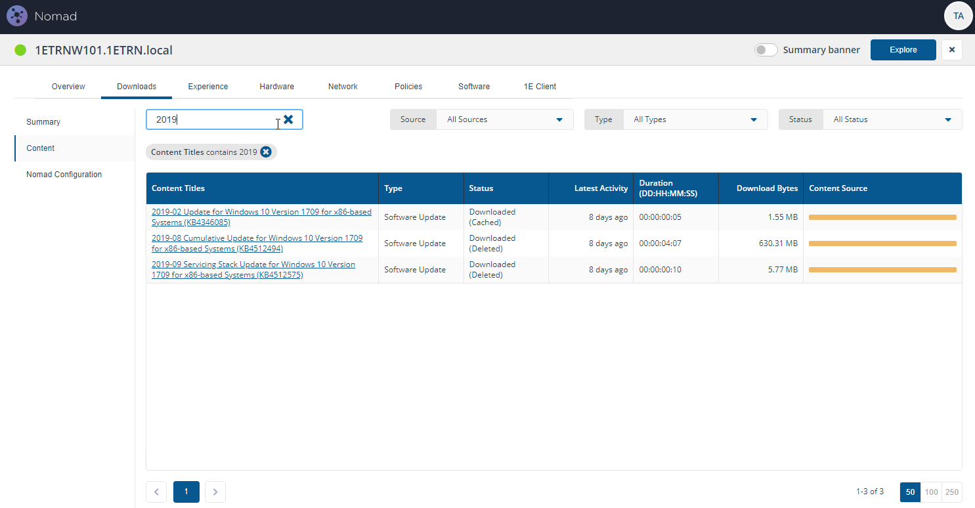This screenshot has height=508, width=975.
Task: Open the 2019-09 Servicing Stack Update KB4512575 link
Action: [253, 270]
